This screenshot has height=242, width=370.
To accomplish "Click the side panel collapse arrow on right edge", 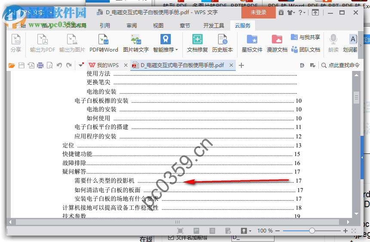I will tap(362, 157).
